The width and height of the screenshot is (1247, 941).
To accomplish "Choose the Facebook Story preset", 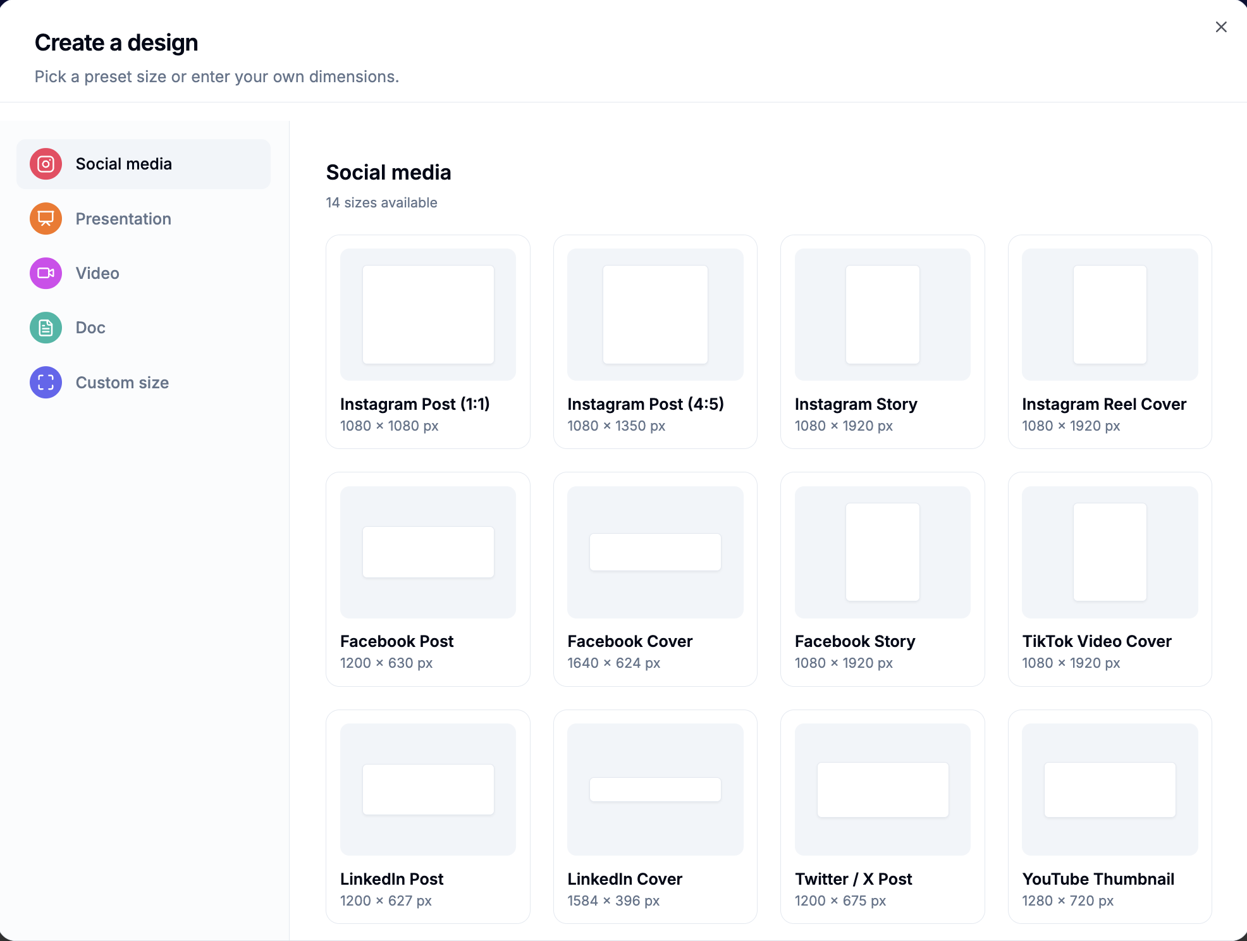I will point(882,579).
